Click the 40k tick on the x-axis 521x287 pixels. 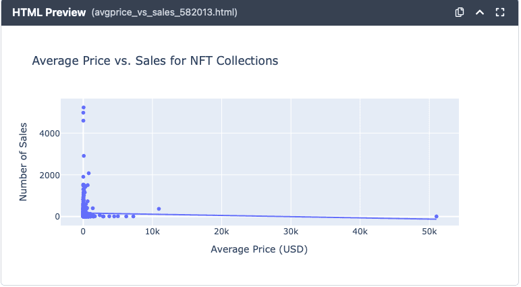point(360,232)
